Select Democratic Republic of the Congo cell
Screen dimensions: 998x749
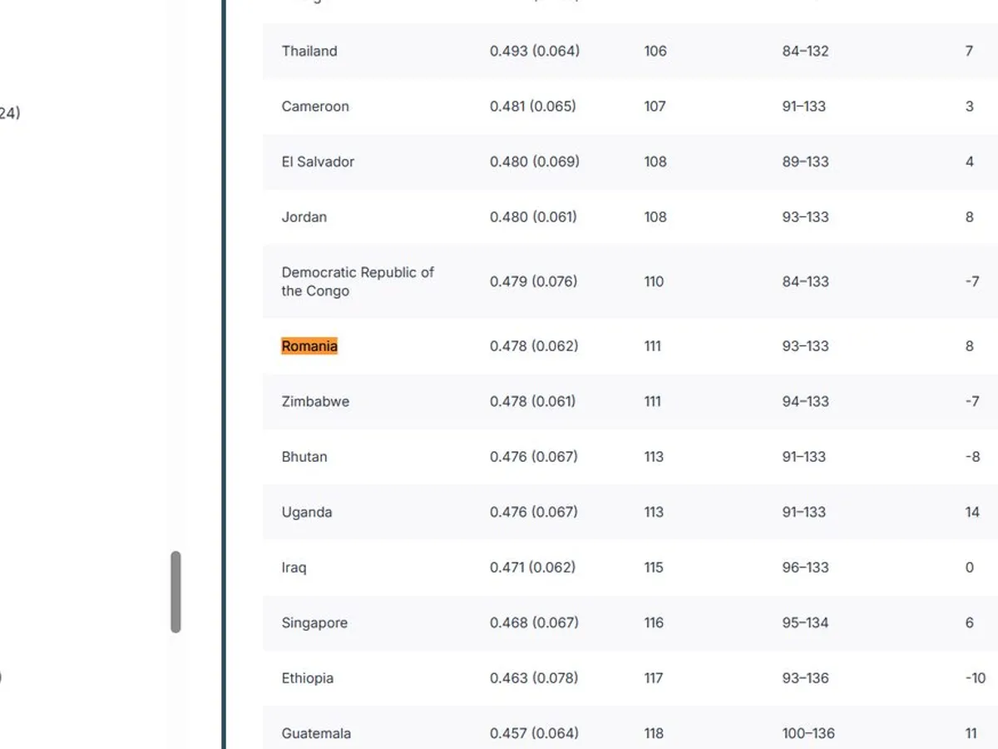(358, 281)
